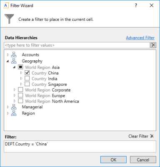Check the Country India checkbox
Screen dimensions: 160x167
pyautogui.click(x=27, y=78)
